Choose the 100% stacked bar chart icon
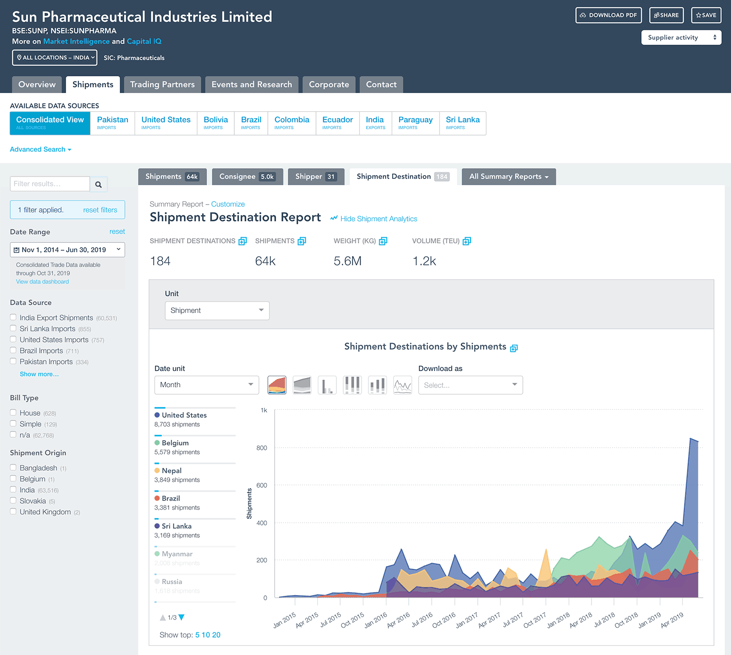 tap(352, 385)
